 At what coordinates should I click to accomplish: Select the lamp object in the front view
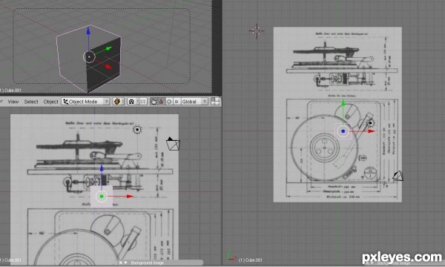pyautogui.click(x=137, y=129)
